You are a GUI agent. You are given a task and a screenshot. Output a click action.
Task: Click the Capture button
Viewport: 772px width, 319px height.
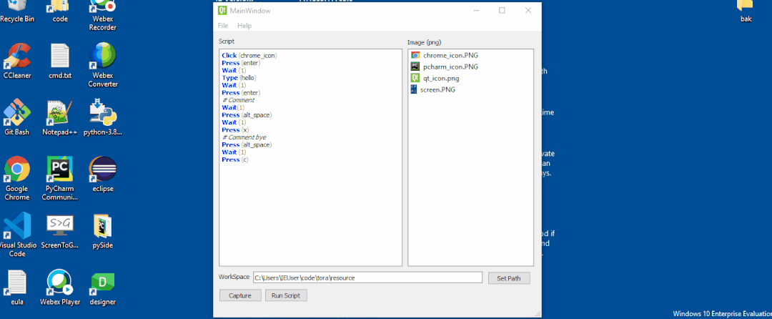(240, 295)
